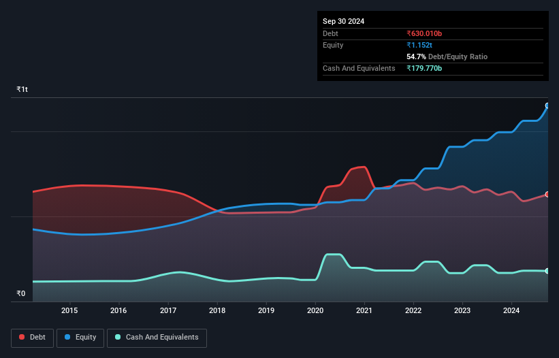Click the 2016 x-axis label

[x=118, y=310]
